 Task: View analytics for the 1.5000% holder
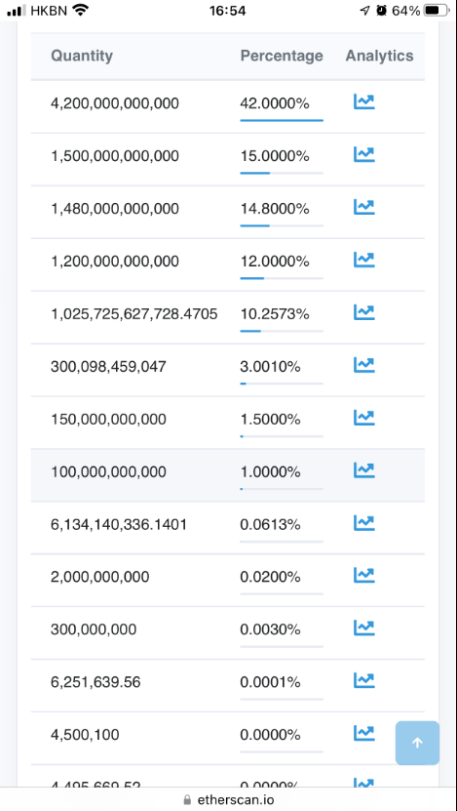click(364, 418)
